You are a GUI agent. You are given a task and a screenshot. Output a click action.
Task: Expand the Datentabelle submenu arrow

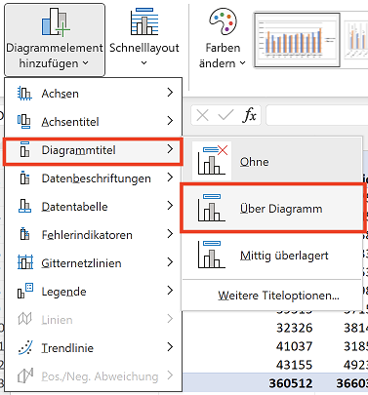(170, 206)
